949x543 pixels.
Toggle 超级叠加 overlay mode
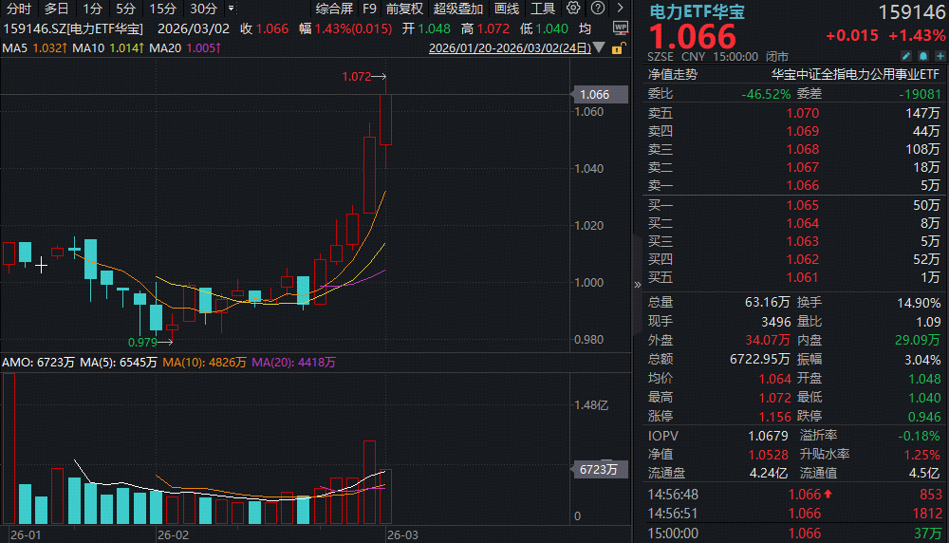(x=457, y=9)
